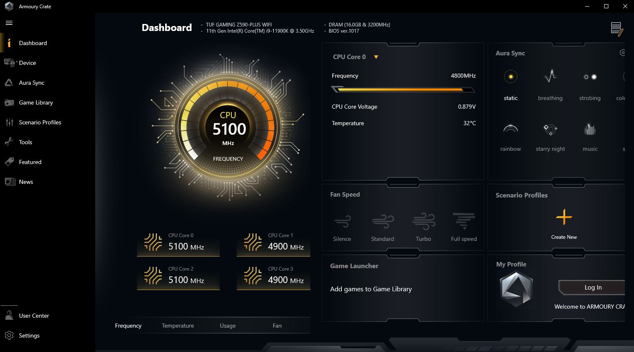Switch to the Usage tab
Image resolution: width=634 pixels, height=352 pixels.
(x=228, y=326)
